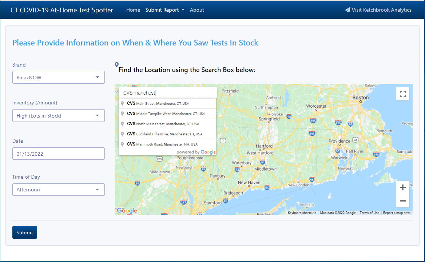Go to the Home page

[133, 10]
